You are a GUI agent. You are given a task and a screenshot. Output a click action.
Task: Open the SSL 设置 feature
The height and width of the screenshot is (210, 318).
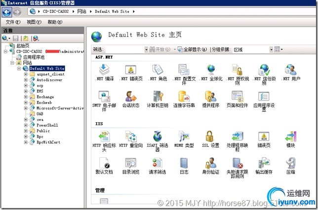[211, 140]
